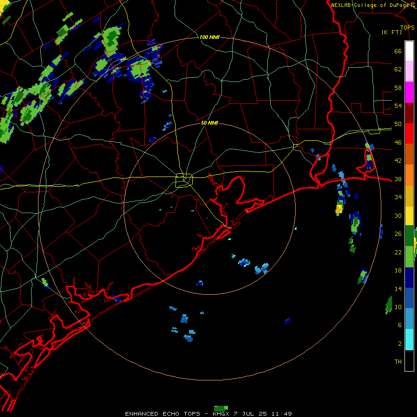Click the '42' legend value
Screen dimensions: 417x417
[x=398, y=161]
